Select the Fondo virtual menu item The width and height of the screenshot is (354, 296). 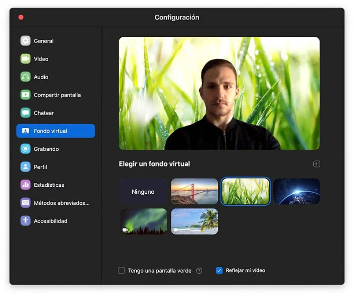(56, 131)
